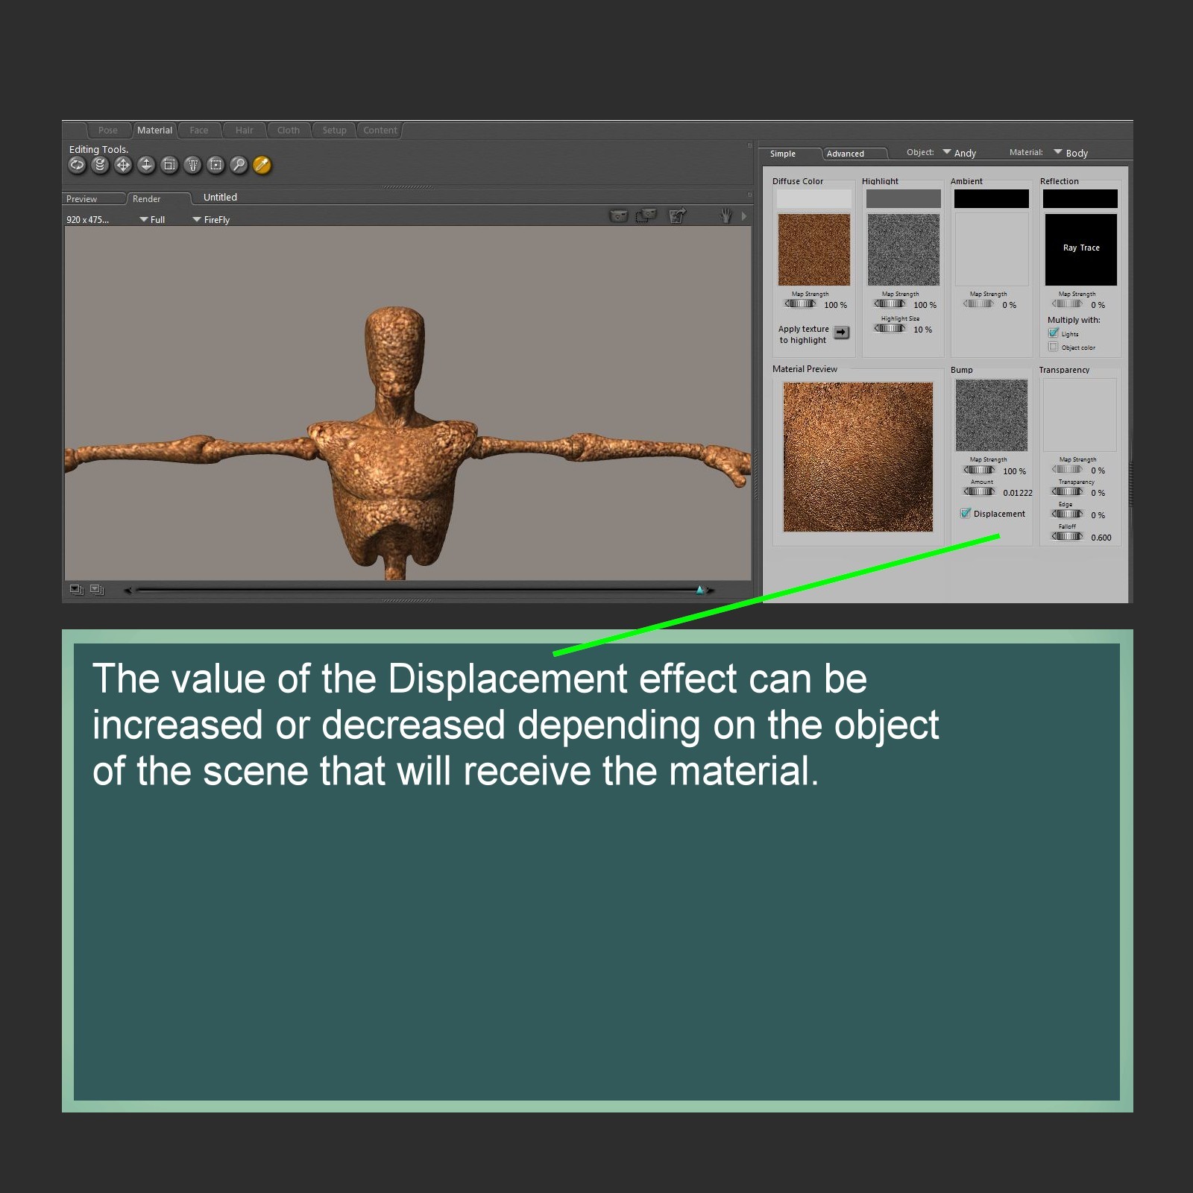Click the blue marker on compare slider
This screenshot has width=1193, height=1193.
point(699,590)
